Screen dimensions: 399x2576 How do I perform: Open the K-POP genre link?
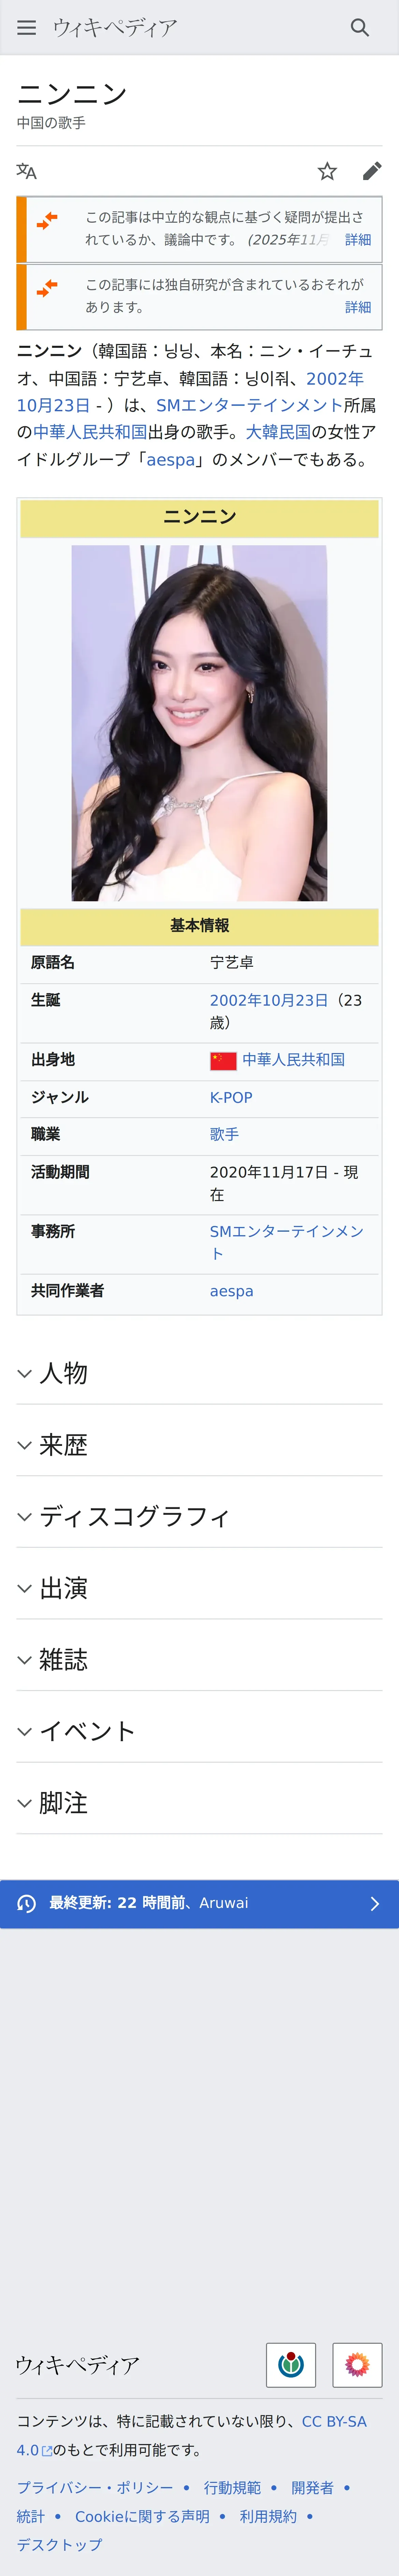(231, 1097)
